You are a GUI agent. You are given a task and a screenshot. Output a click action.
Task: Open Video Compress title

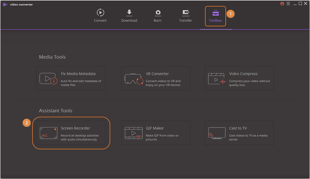(x=243, y=74)
